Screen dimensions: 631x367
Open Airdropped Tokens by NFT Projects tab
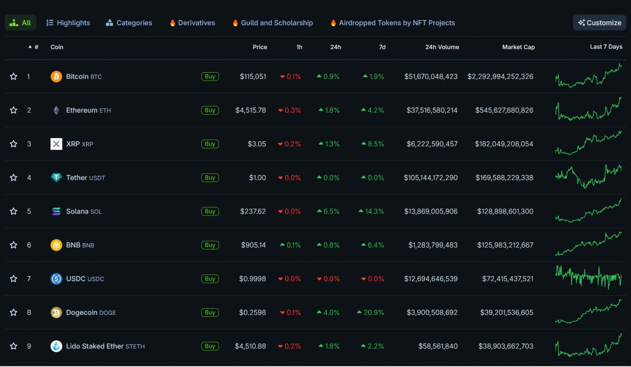(392, 22)
